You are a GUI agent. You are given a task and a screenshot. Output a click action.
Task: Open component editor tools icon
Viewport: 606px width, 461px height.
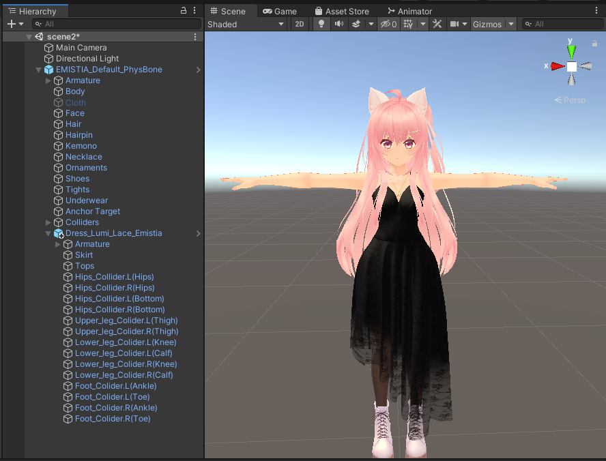pyautogui.click(x=437, y=24)
